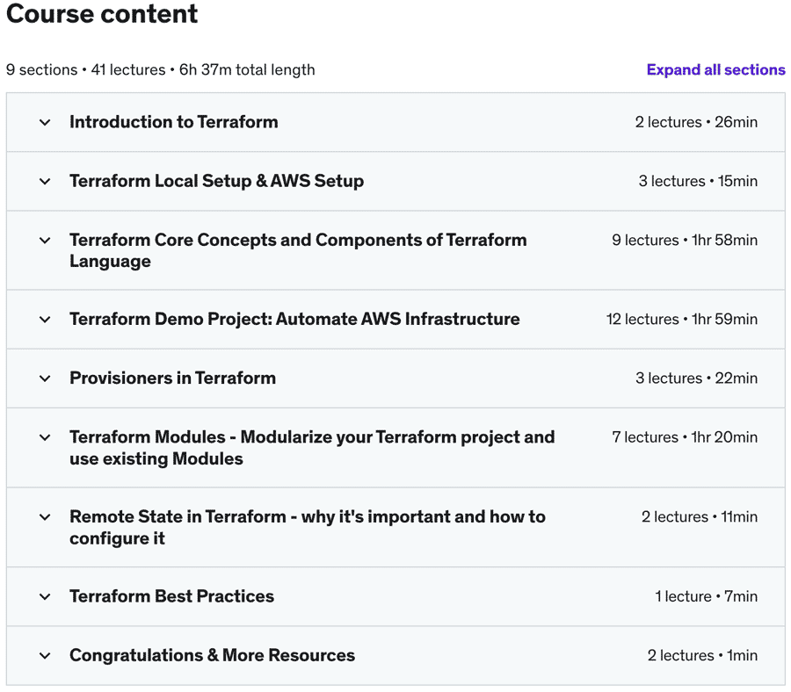
Task: Open Remote State in Terraform title
Action: point(308,527)
